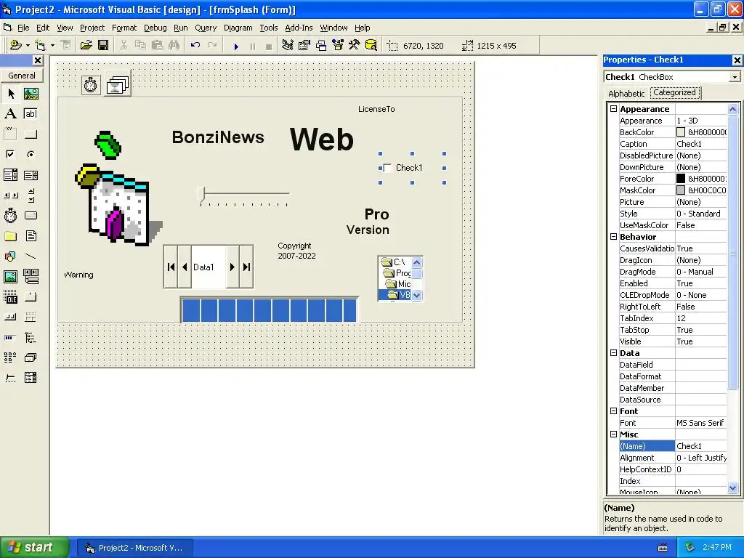744x558 pixels.
Task: Select the DriveListBox control tool
Action: [x=31, y=215]
